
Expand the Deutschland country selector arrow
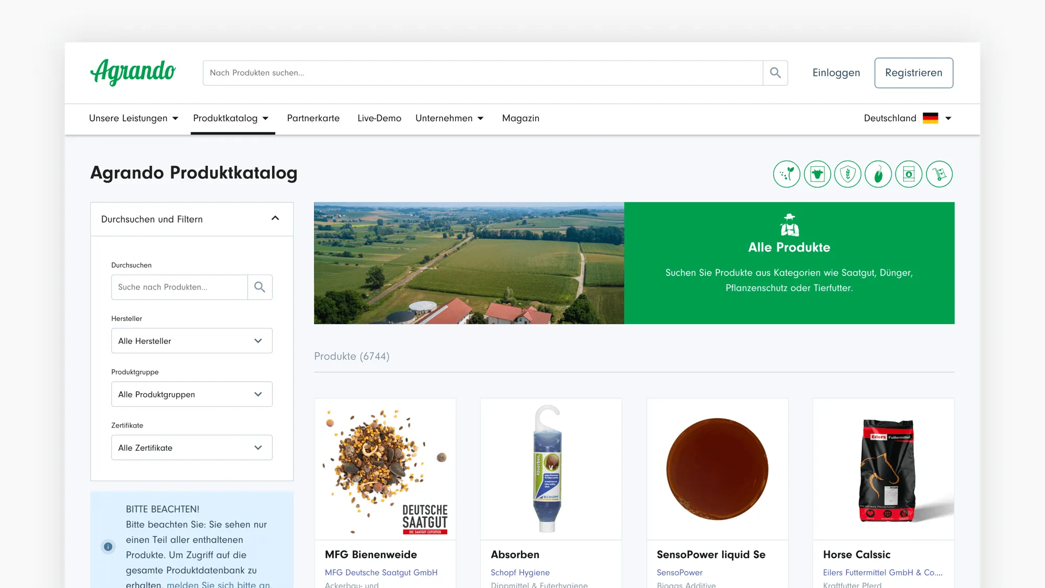point(948,119)
